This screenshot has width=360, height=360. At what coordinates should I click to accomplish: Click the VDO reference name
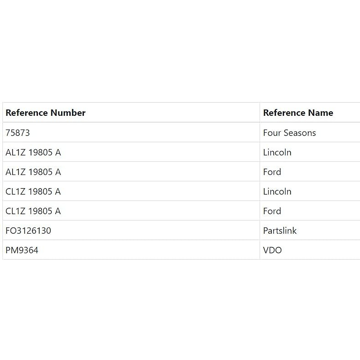click(x=272, y=250)
